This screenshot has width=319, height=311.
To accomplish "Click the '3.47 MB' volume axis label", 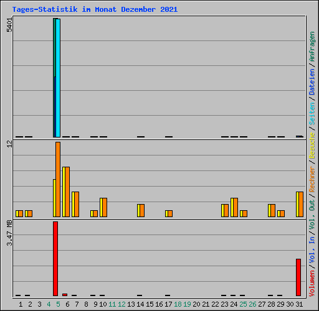I will point(9,233).
